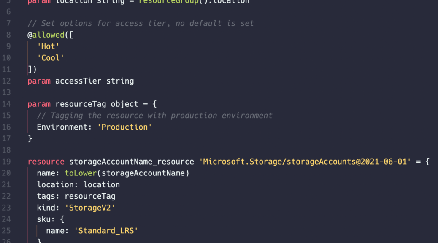This screenshot has width=438, height=243.
Task: Click line number 12 in the gutter
Action: 6,81
